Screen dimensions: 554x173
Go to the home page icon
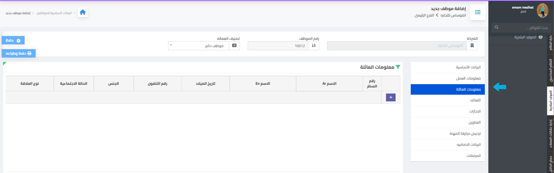[x=83, y=12]
